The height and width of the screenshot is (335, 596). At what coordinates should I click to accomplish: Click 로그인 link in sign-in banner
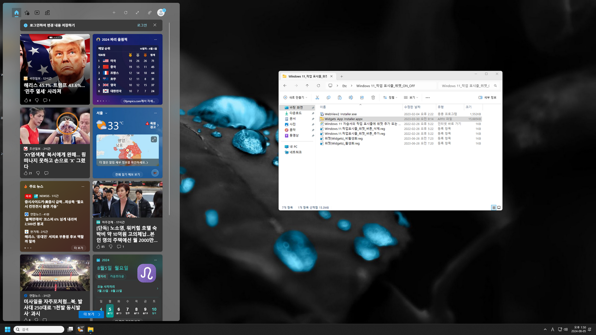click(142, 25)
